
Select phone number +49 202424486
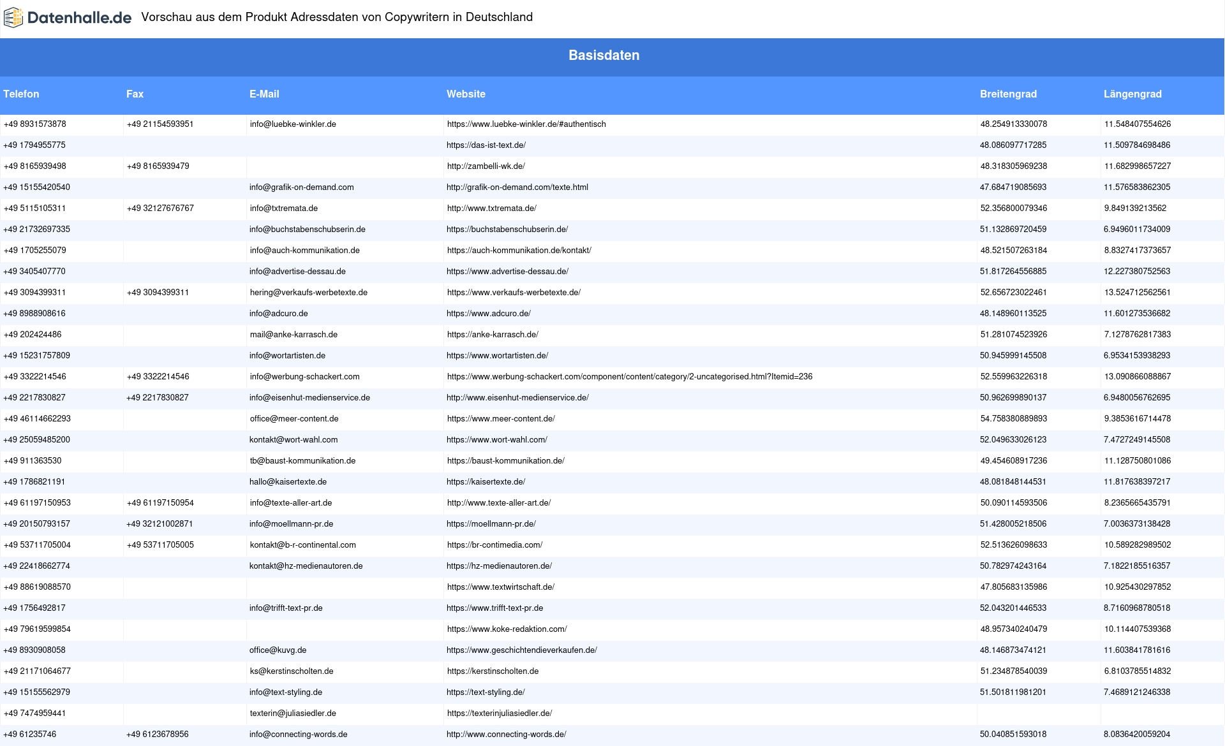coord(33,335)
